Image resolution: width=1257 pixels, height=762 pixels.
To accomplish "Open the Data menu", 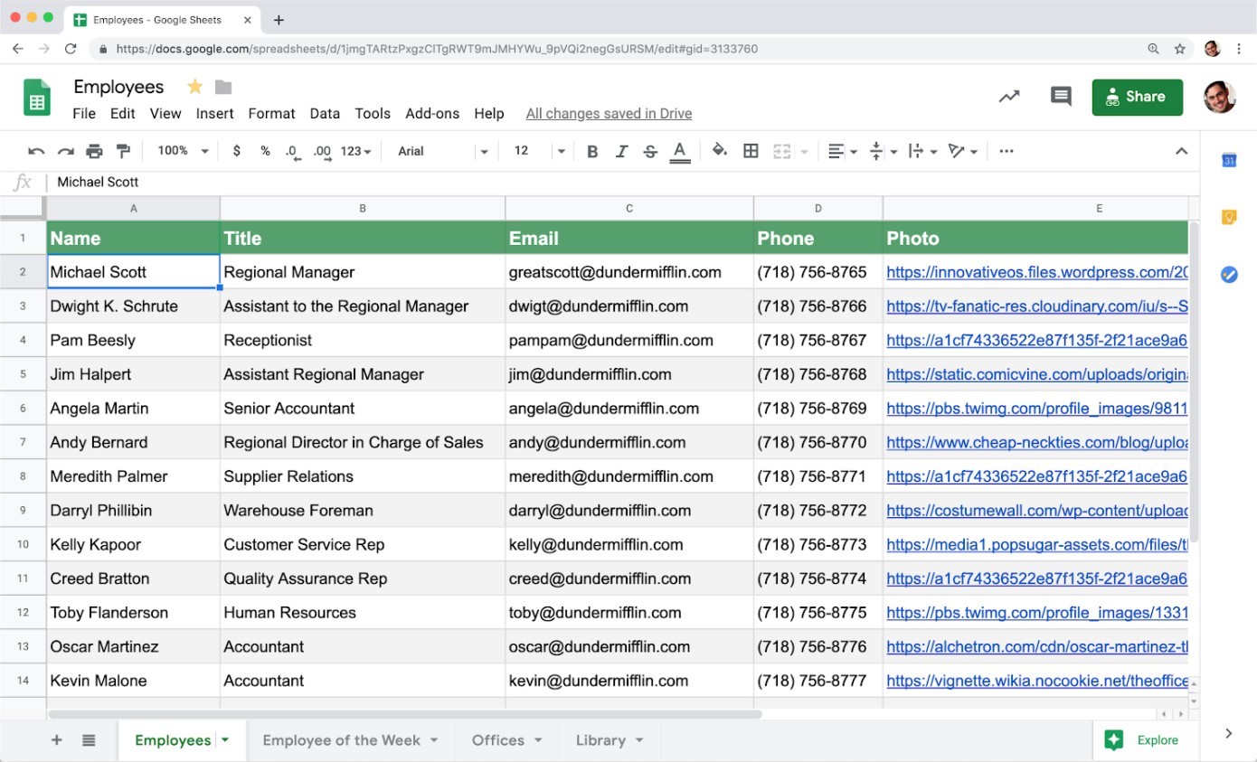I will 325,113.
